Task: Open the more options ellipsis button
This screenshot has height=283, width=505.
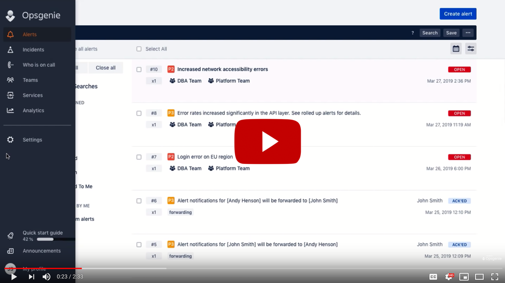Action: 468,33
